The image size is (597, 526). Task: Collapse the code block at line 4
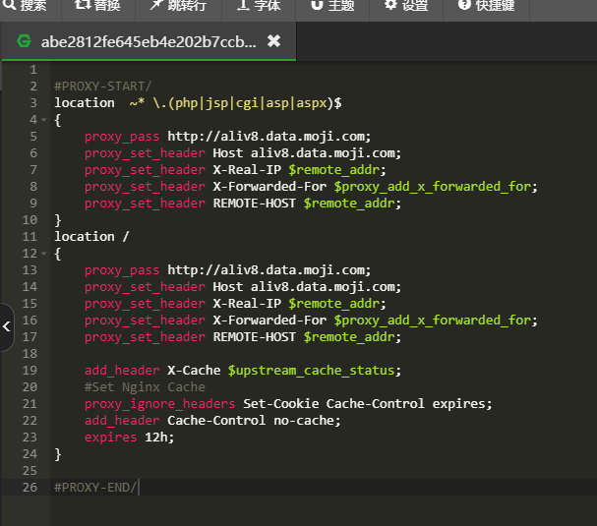pyautogui.click(x=42, y=119)
